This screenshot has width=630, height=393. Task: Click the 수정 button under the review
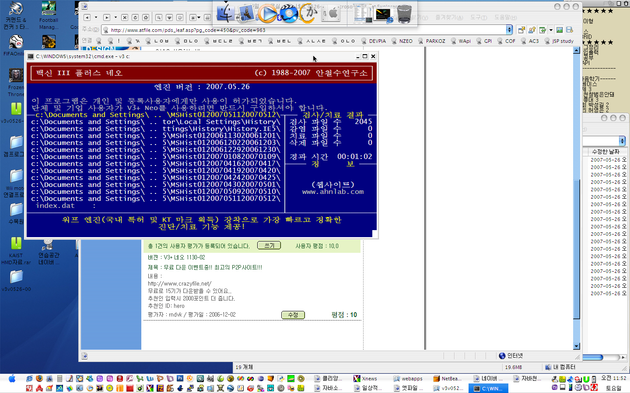tap(293, 315)
